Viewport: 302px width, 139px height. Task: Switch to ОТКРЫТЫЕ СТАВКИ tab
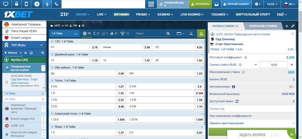(263, 26)
